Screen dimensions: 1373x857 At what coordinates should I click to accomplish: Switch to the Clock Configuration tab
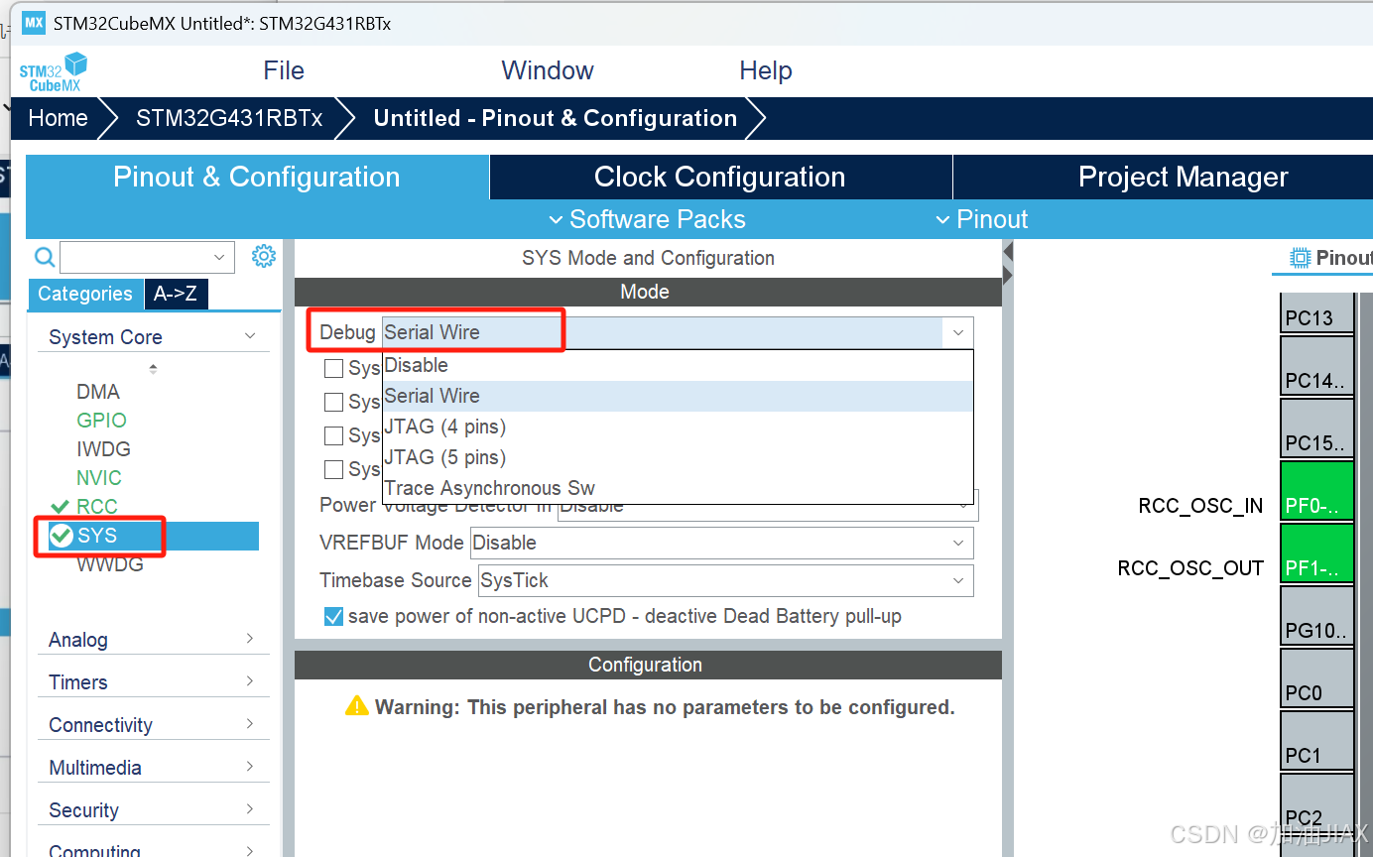pyautogui.click(x=720, y=177)
